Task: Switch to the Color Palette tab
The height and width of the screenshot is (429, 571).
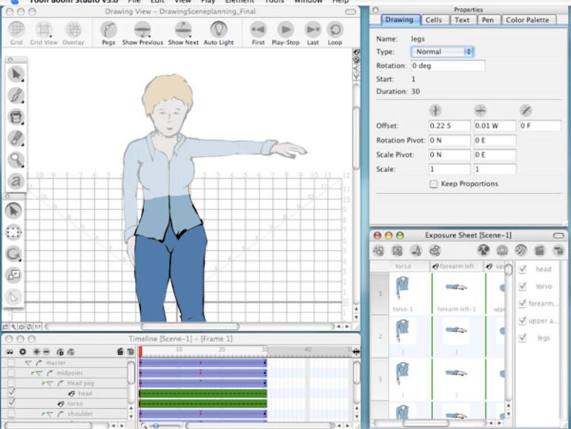Action: point(527,20)
